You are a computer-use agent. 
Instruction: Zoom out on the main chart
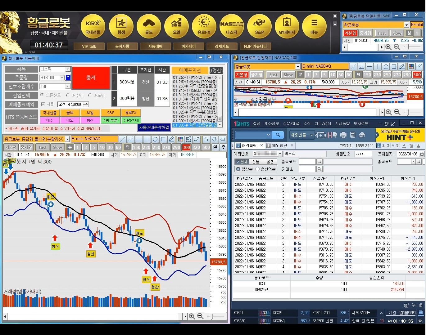point(200,316)
